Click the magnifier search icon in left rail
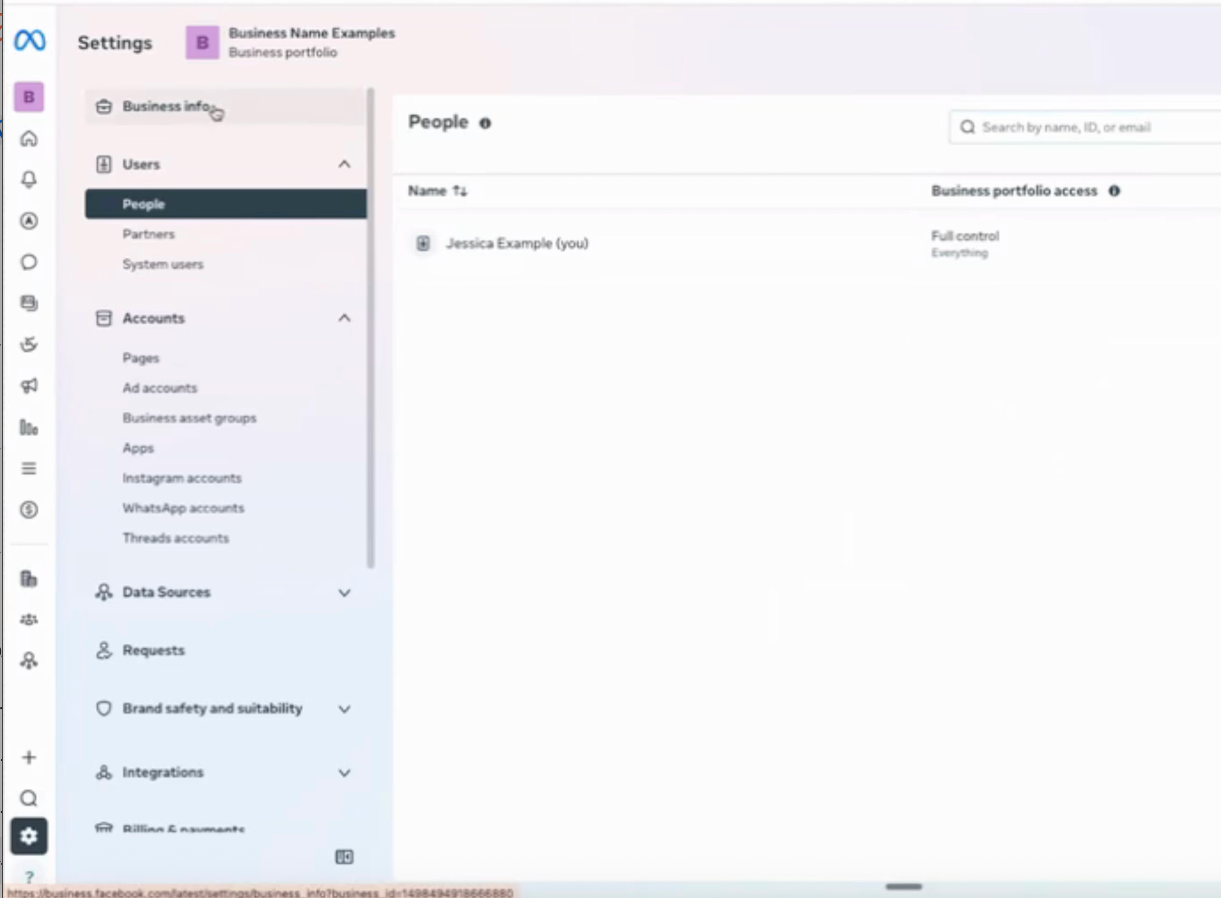 [29, 798]
